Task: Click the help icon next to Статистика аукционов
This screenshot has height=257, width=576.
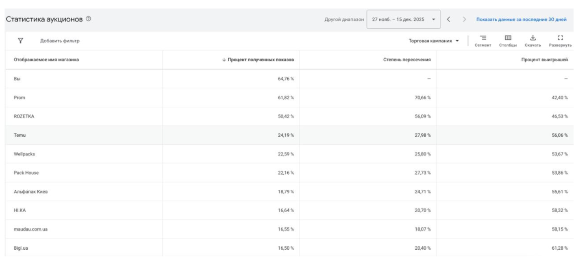Action: 89,20
